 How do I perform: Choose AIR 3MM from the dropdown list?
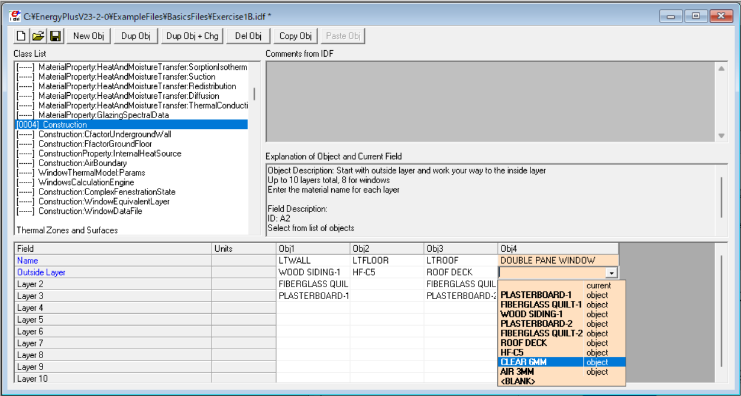click(x=562, y=372)
